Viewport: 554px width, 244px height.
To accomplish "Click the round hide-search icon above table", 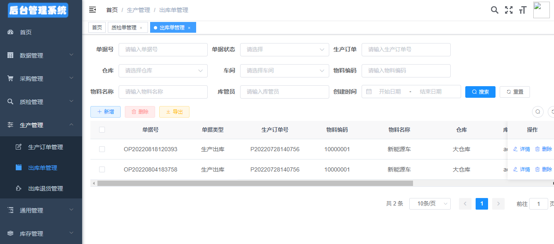I will (x=537, y=111).
